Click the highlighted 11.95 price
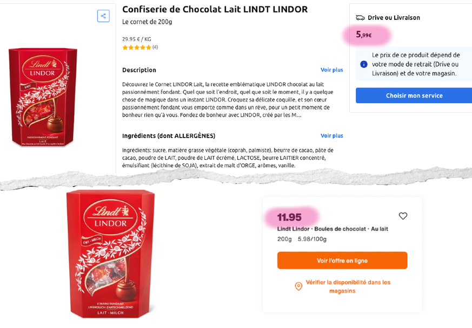Viewport: 472px width, 328px height. point(289,217)
